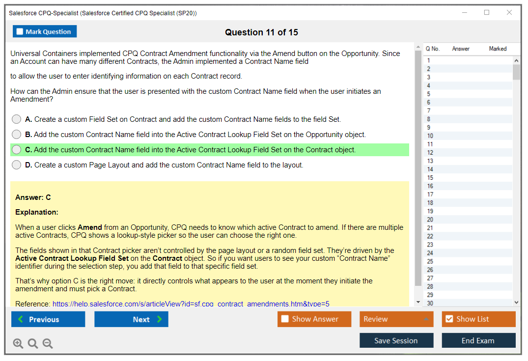Screen dimensions: 528x361
Task: Pick option D about custom Page Layout
Action: [x=17, y=165]
